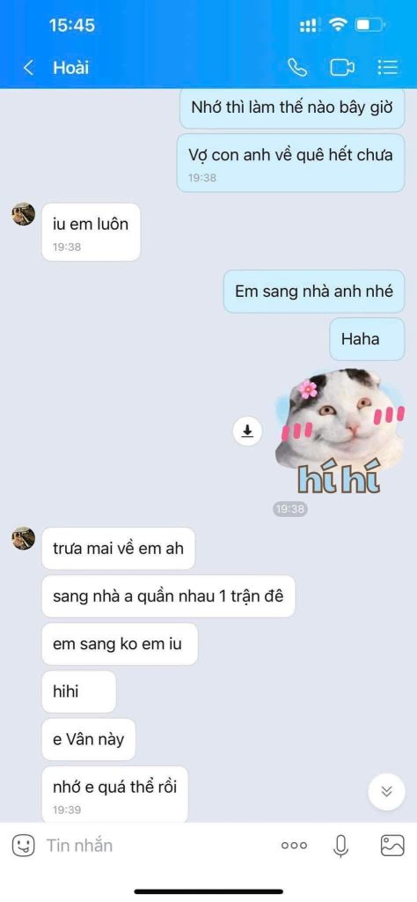The width and height of the screenshot is (417, 902).
Task: Select the 'Em sang nhà anh nhé' message
Action: coord(314,291)
